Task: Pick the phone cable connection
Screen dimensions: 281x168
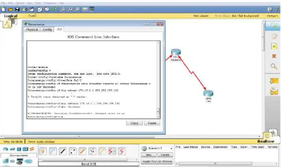Action: [x=92, y=152]
